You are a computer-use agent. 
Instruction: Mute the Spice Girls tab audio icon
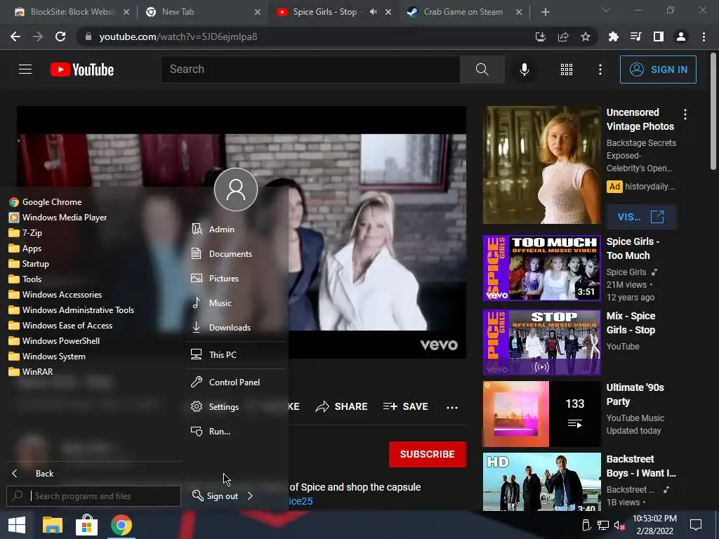tap(374, 12)
